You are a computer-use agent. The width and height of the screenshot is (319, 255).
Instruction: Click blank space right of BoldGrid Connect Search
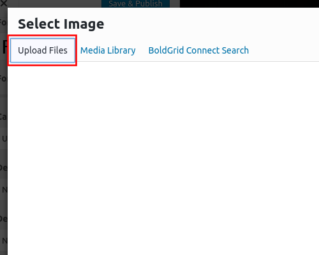pyautogui.click(x=285, y=50)
